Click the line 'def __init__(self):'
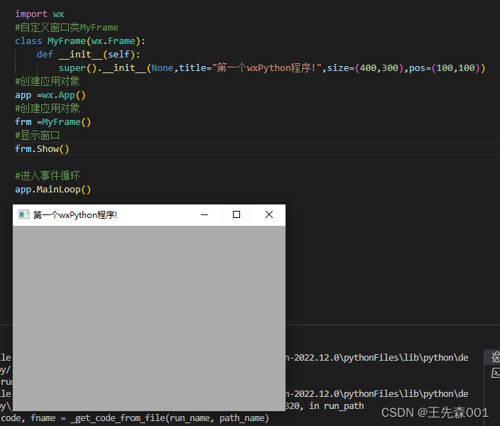The height and width of the screenshot is (426, 500). pyautogui.click(x=88, y=55)
